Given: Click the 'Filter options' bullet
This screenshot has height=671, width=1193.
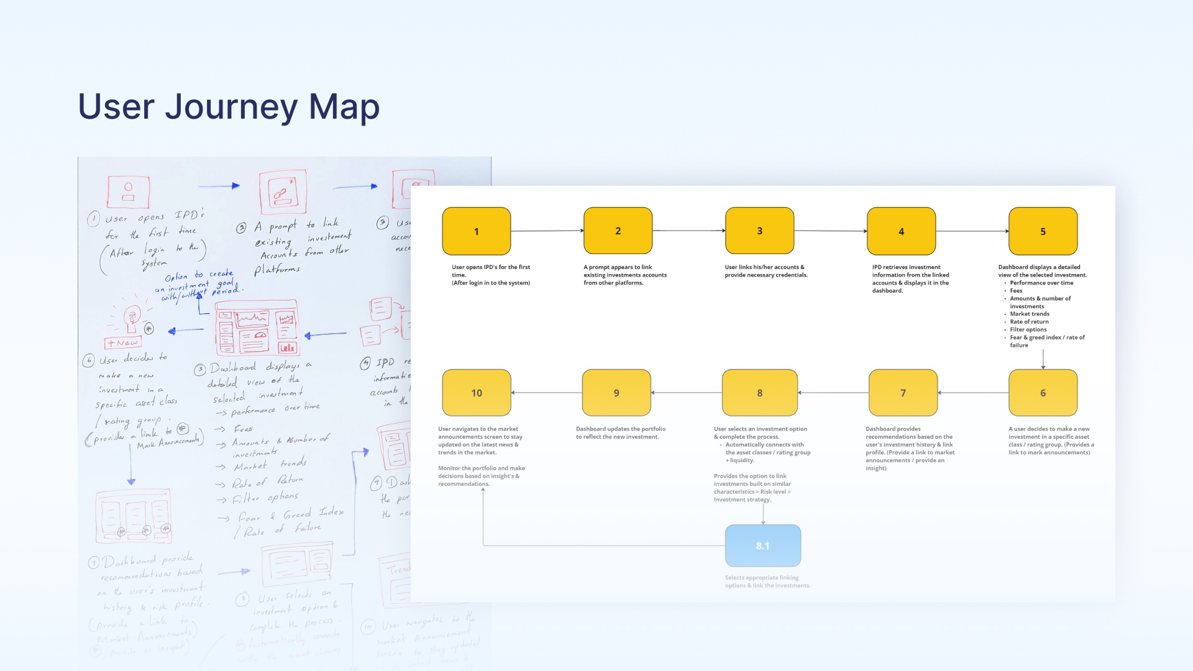Looking at the screenshot, I should tap(1028, 330).
